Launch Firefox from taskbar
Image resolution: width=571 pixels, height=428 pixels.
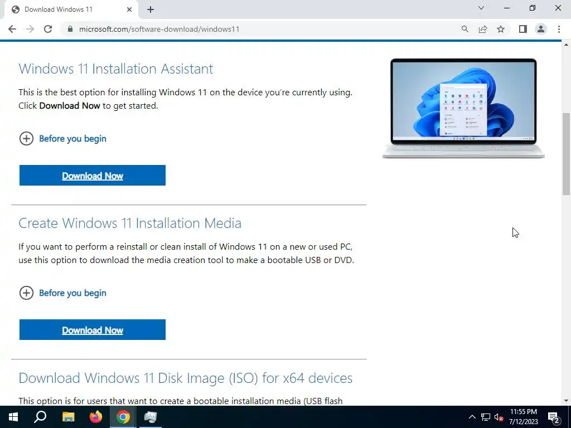pos(96,417)
